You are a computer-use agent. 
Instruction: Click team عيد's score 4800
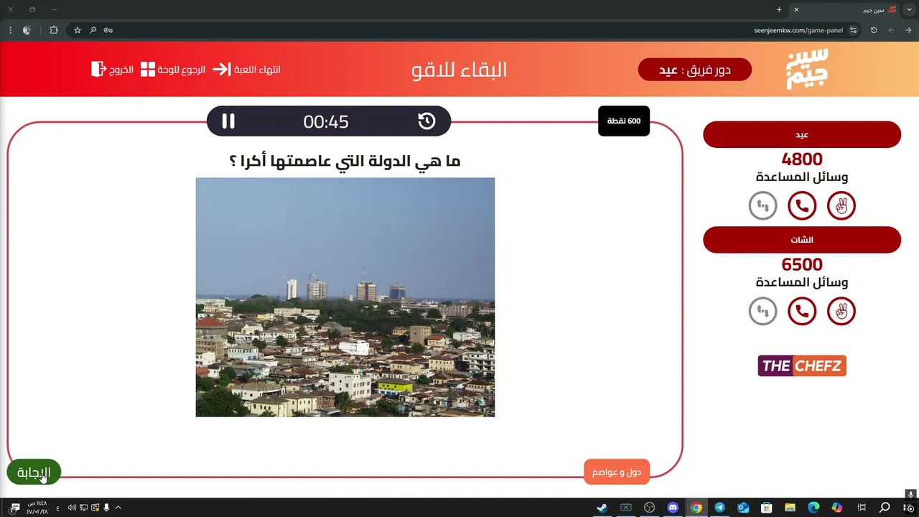[x=802, y=159]
